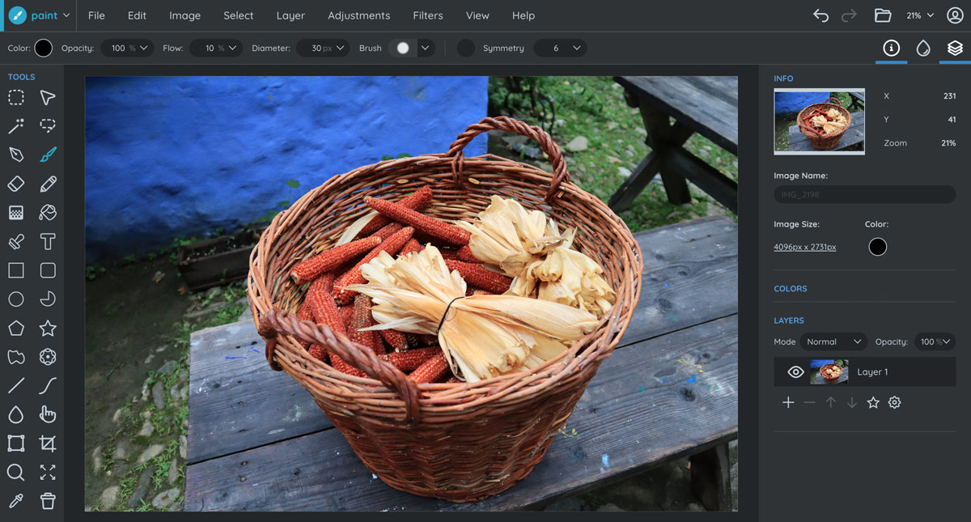971x522 pixels.
Task: Add a new layer with plus button
Action: pyautogui.click(x=788, y=403)
